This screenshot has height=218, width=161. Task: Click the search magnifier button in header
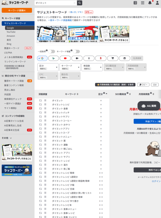(x=79, y=3)
